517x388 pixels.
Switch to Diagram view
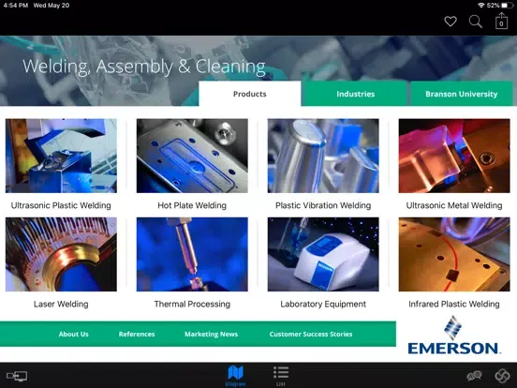[x=235, y=376]
